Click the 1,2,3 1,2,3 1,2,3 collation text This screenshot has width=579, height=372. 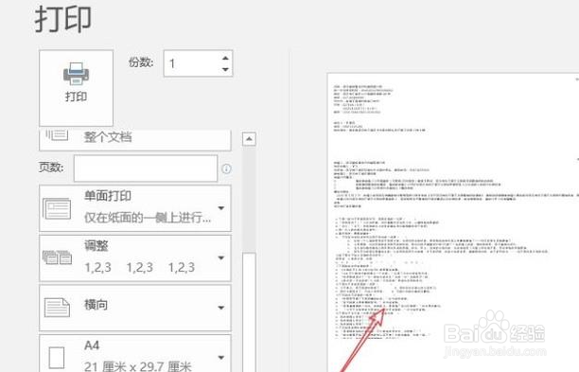click(140, 267)
